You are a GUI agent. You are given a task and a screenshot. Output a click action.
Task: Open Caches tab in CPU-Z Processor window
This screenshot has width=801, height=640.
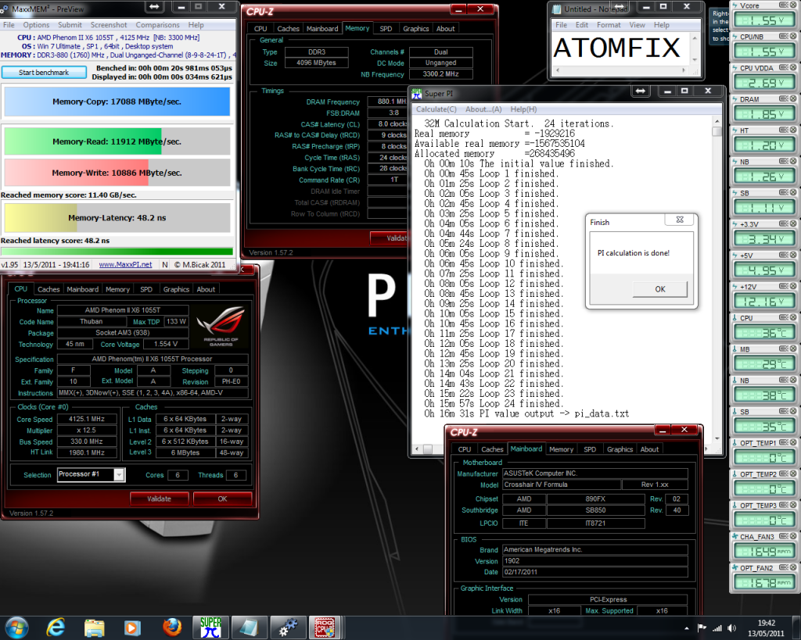pos(48,289)
